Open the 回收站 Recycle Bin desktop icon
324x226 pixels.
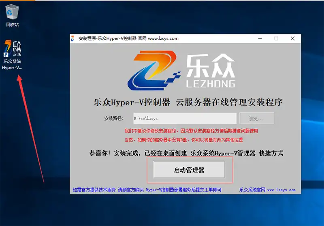coord(12,13)
